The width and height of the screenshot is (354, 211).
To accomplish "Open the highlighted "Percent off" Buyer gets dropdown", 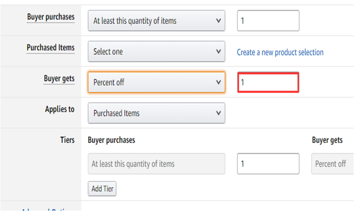I will click(156, 82).
